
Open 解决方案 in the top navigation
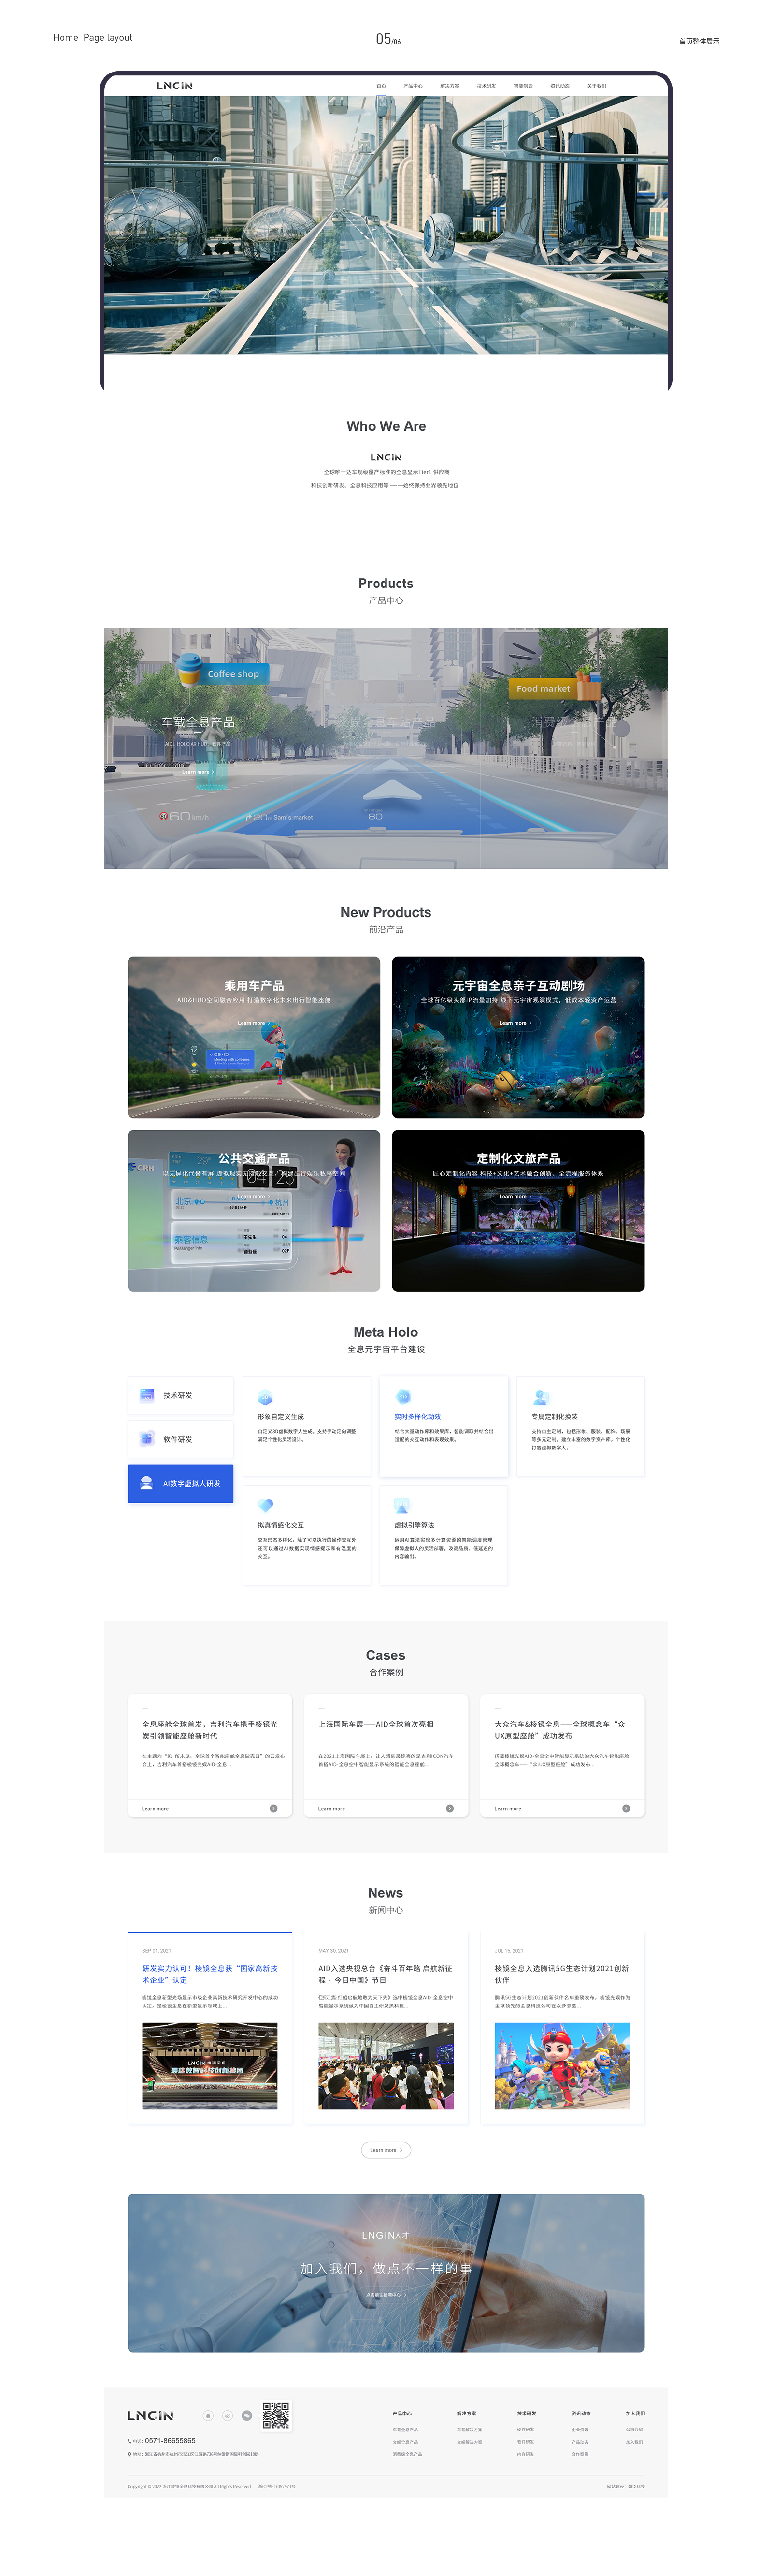449,86
